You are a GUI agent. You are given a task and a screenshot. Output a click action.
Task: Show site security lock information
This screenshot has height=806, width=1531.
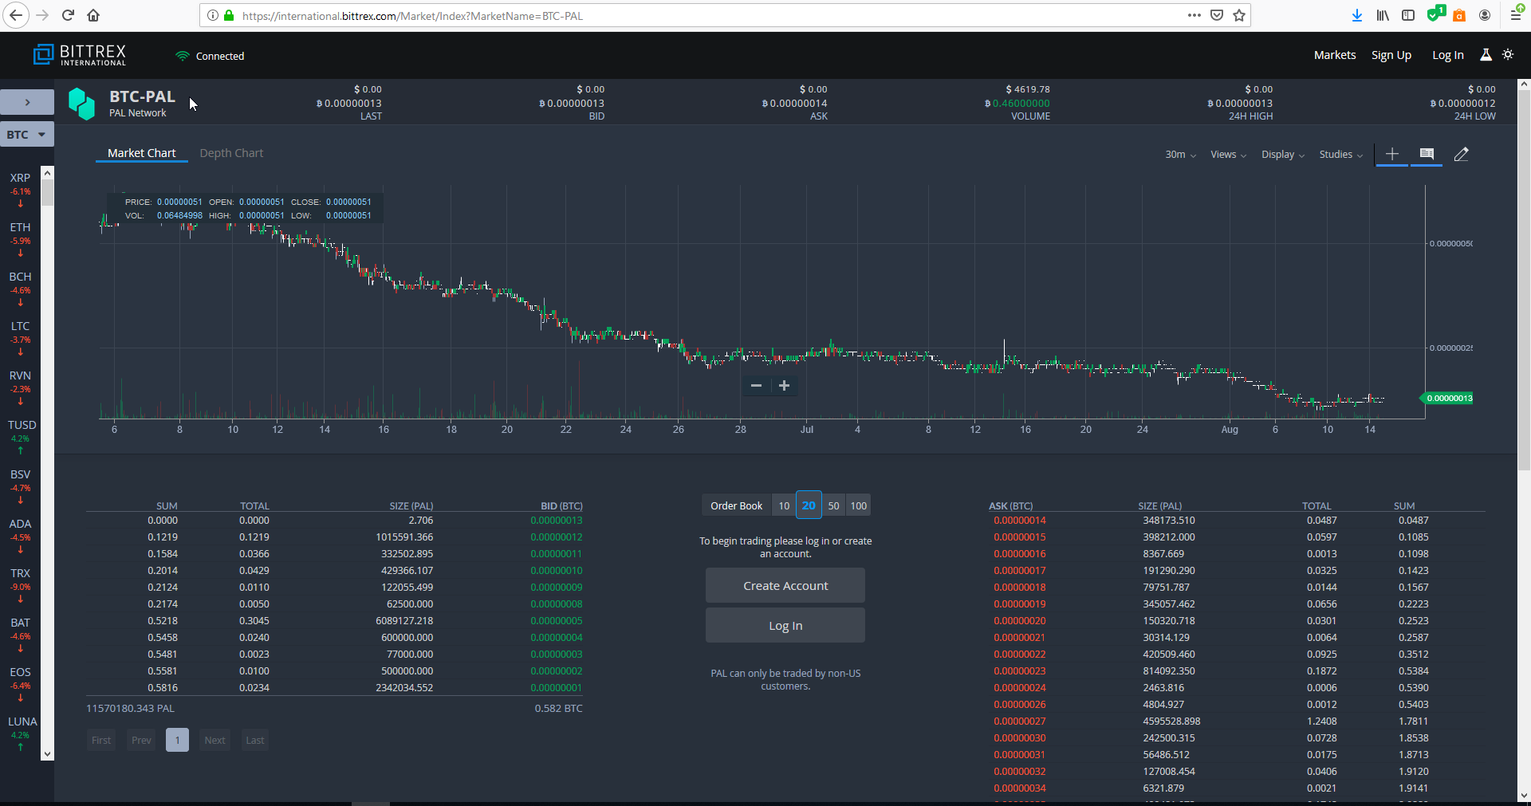pyautogui.click(x=229, y=15)
